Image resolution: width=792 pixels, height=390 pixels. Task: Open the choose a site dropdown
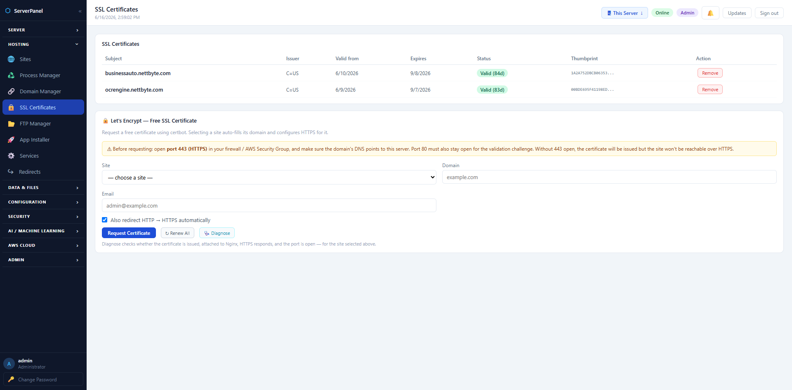coord(269,177)
